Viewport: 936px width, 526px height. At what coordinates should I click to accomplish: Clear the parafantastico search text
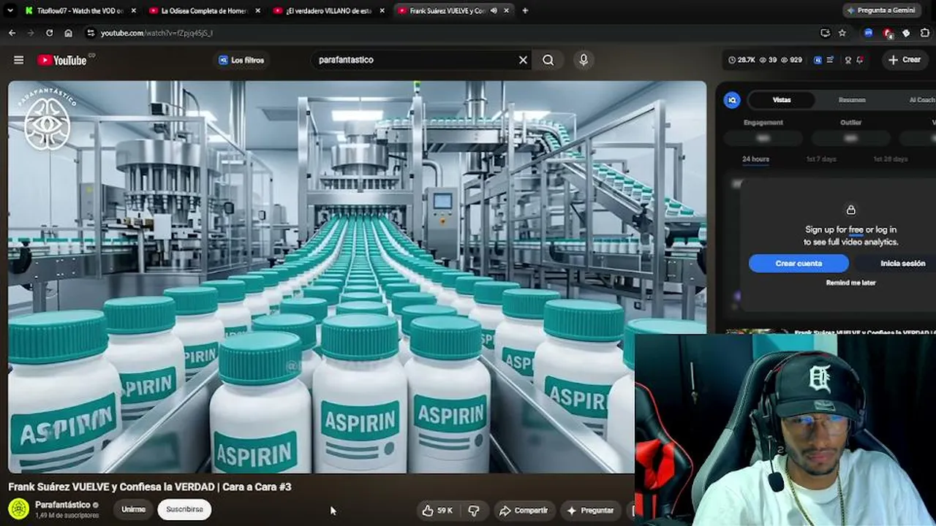click(x=523, y=60)
